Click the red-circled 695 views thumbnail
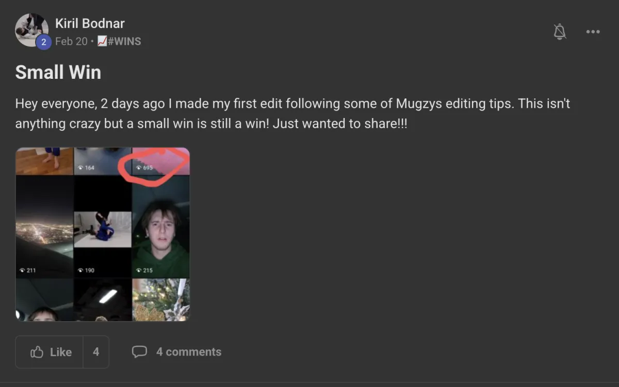Screen dimensions: 619x387 tap(161, 161)
